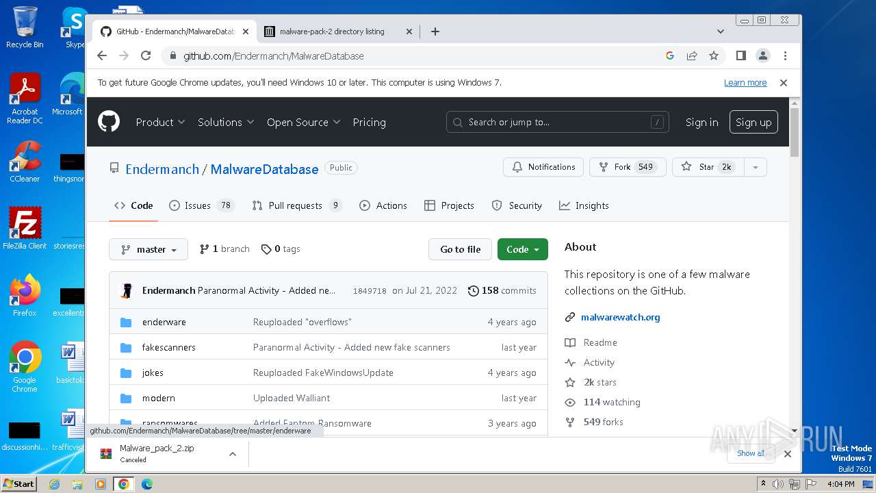Open the modern folder
Screen dimensions: 876x493
point(159,398)
